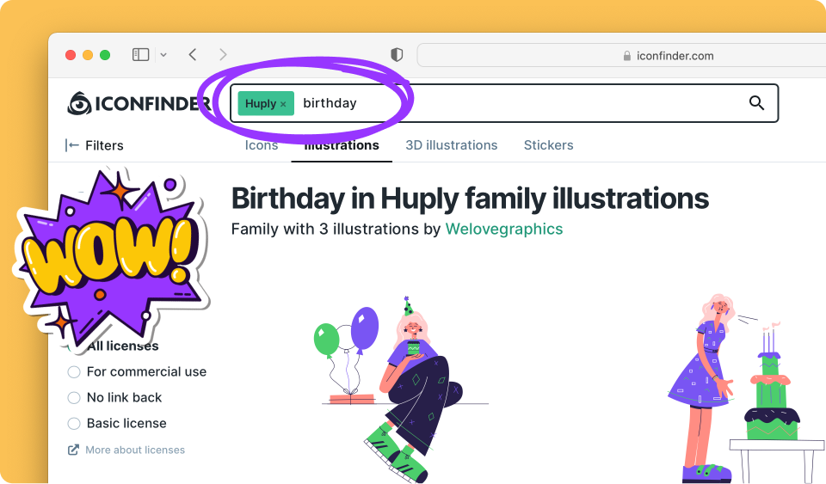Select the No link back option

pyautogui.click(x=74, y=398)
